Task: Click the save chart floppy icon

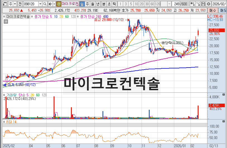Action: click(x=203, y=4)
